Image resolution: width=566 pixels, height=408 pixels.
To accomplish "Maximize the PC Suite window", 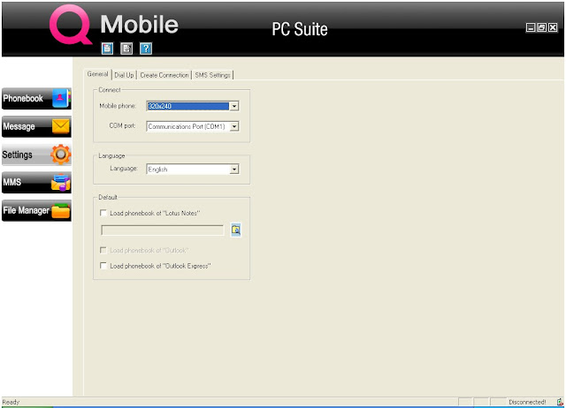I will point(541,27).
